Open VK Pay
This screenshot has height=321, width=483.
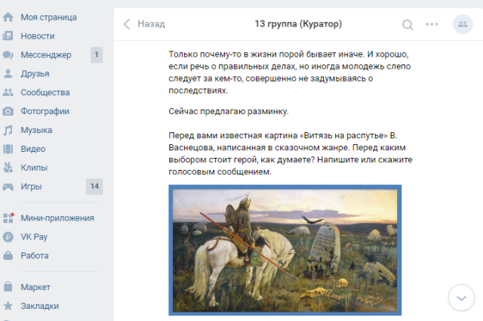(x=34, y=237)
